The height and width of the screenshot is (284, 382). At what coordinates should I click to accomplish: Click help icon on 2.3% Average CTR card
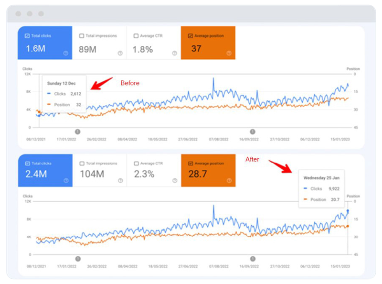pyautogui.click(x=174, y=181)
